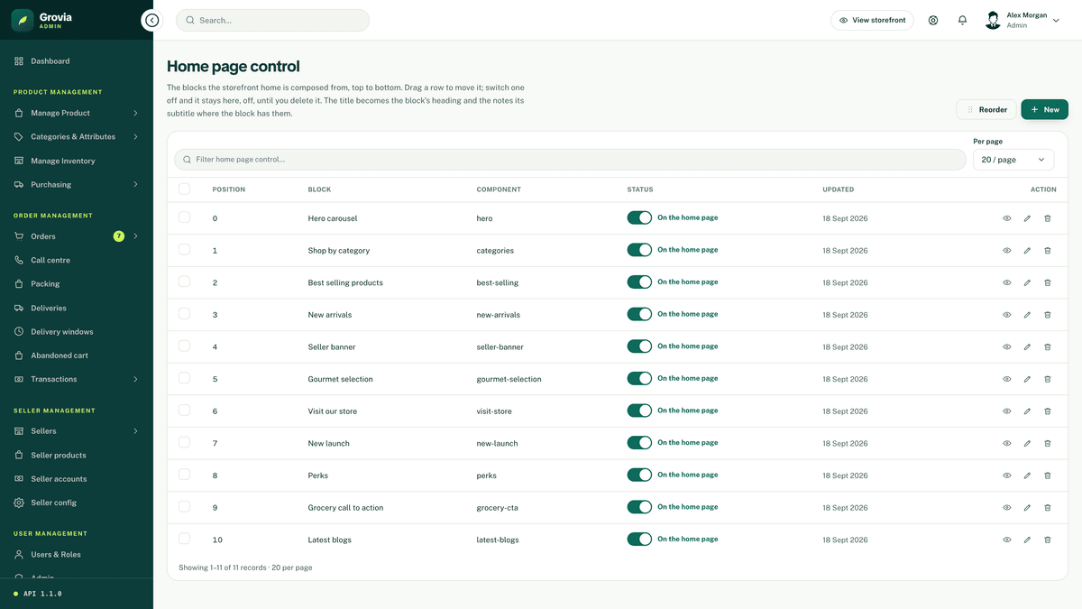The image size is (1082, 609).
Task: Expand the Transactions menu
Action: (77, 379)
